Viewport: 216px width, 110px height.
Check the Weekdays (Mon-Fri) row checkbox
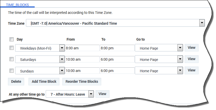(12, 48)
